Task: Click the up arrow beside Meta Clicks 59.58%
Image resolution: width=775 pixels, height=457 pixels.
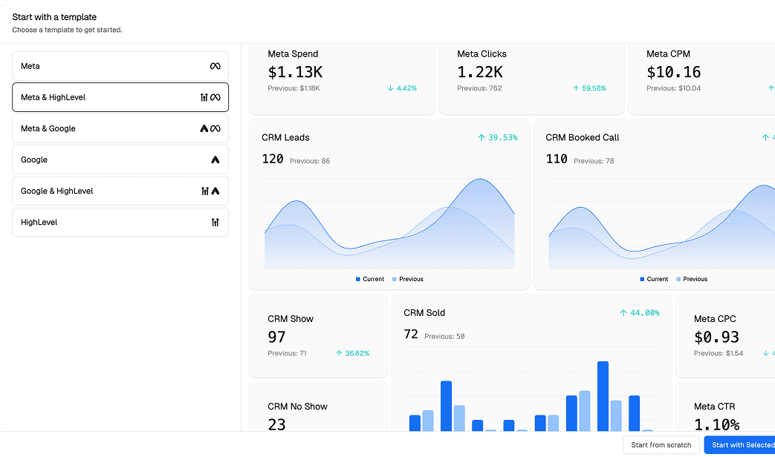Action: coord(576,88)
